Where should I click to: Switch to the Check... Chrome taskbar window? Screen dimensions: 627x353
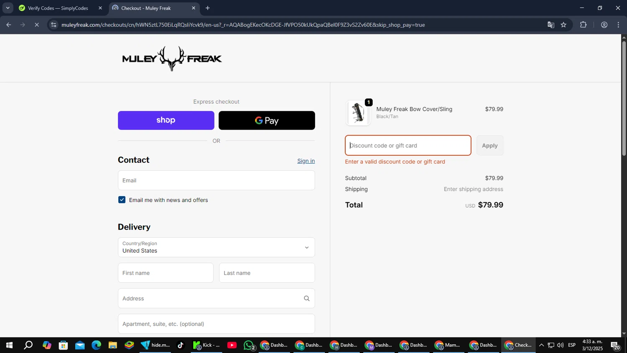coord(518,345)
